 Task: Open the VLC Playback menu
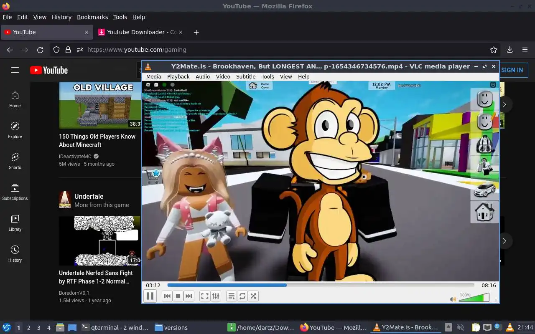coord(178,76)
